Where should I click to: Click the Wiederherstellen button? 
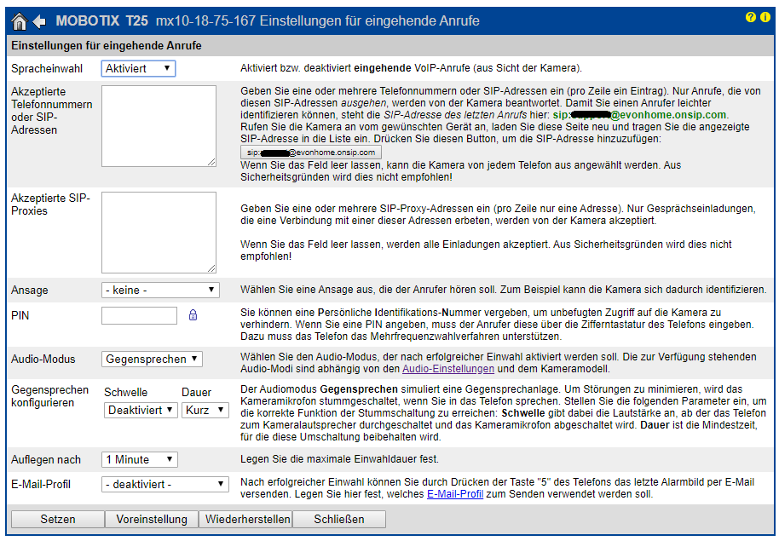point(245,519)
